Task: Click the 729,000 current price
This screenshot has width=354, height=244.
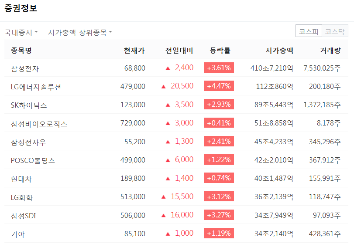Action: coord(133,123)
